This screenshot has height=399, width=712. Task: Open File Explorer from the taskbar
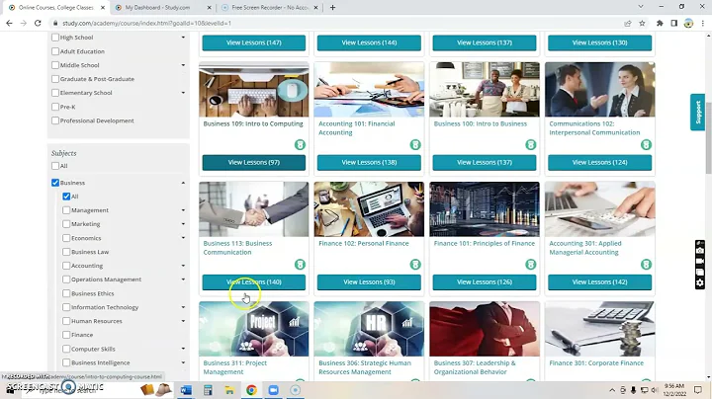pyautogui.click(x=229, y=390)
